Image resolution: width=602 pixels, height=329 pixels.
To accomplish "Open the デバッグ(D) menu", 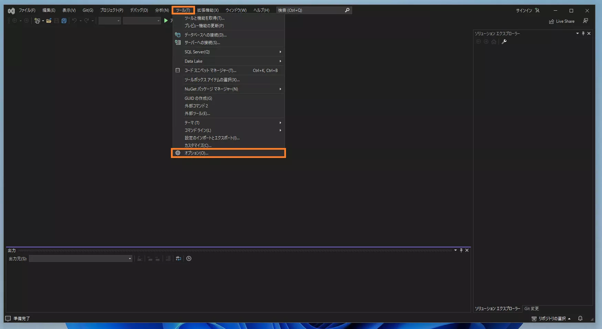I will 139,10.
